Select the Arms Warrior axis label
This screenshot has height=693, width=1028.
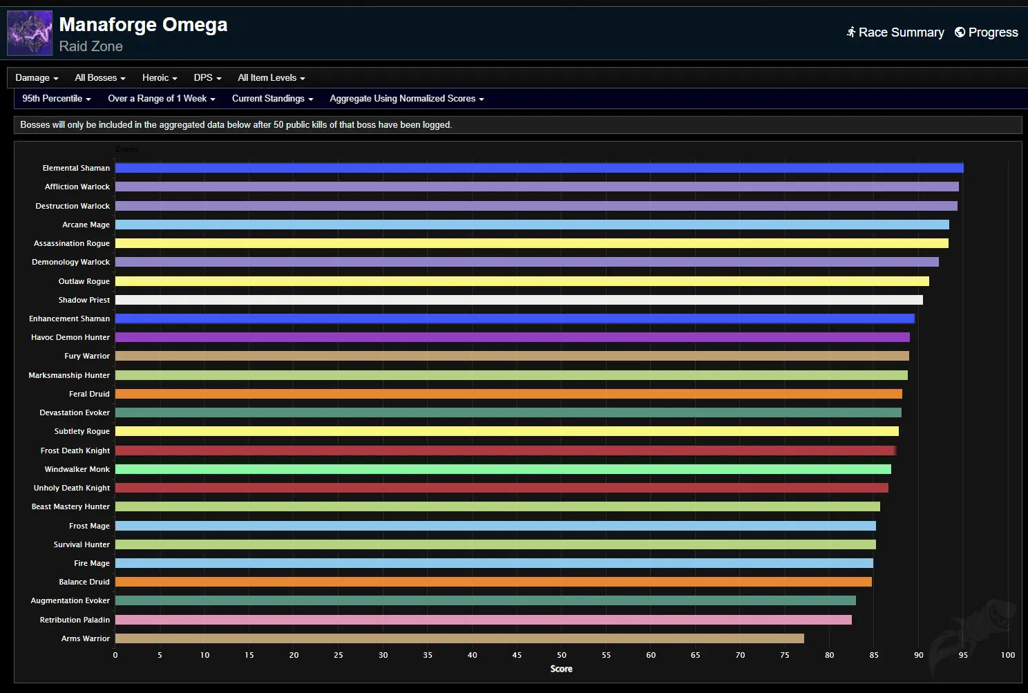coord(86,638)
